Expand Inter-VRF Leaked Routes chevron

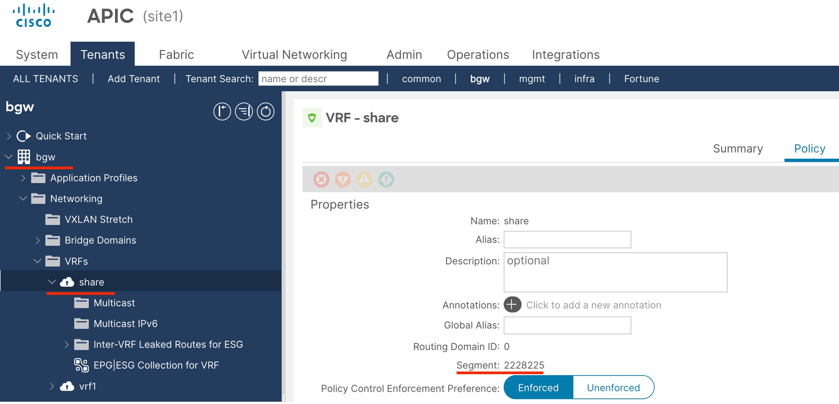[x=66, y=344]
